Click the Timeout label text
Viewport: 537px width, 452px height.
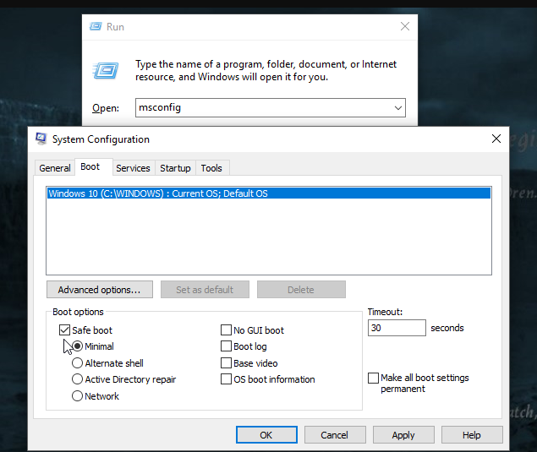[x=385, y=312]
